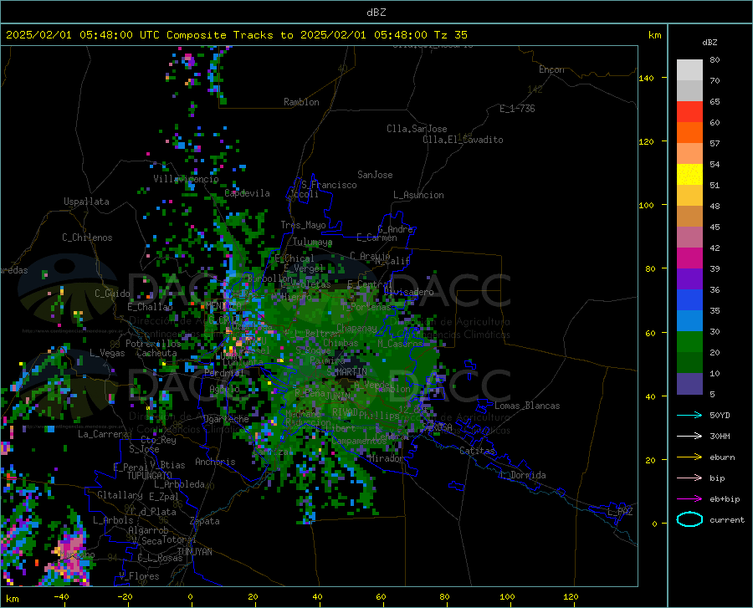This screenshot has height=608, width=753.
Task: Click the '30HM' legend label
Action: (x=720, y=437)
